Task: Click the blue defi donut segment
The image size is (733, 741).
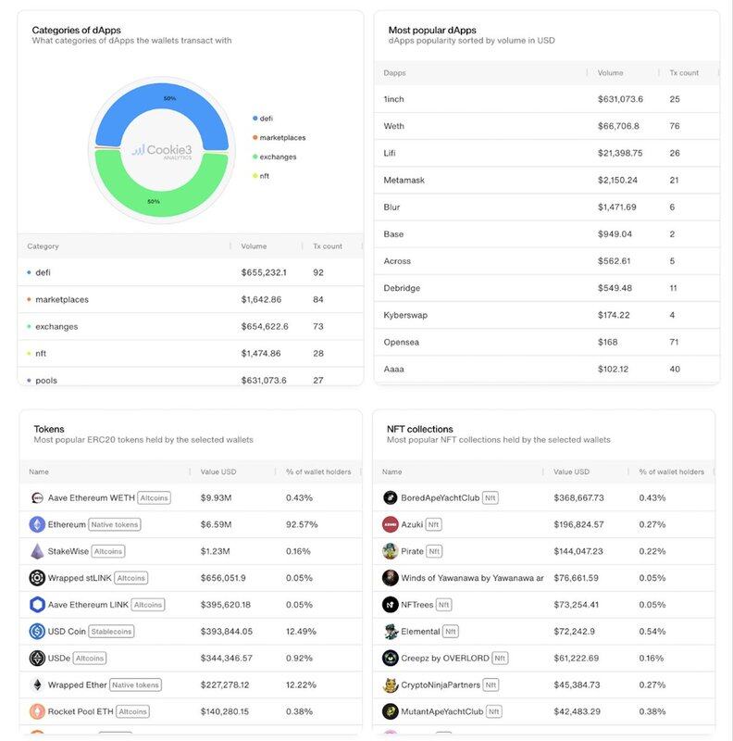Action: (162, 98)
